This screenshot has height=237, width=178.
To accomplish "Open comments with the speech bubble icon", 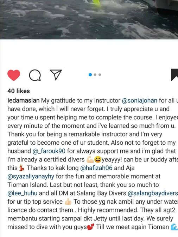I will 35,75.
